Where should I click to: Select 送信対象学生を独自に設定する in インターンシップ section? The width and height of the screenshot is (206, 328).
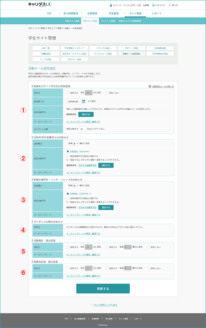[68, 198]
